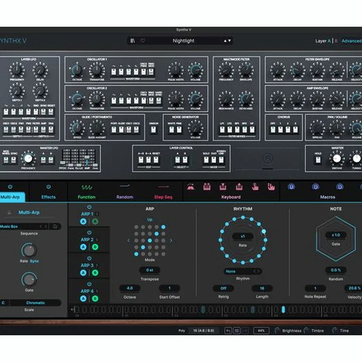Select the ARP 2 row label

coord(87,240)
